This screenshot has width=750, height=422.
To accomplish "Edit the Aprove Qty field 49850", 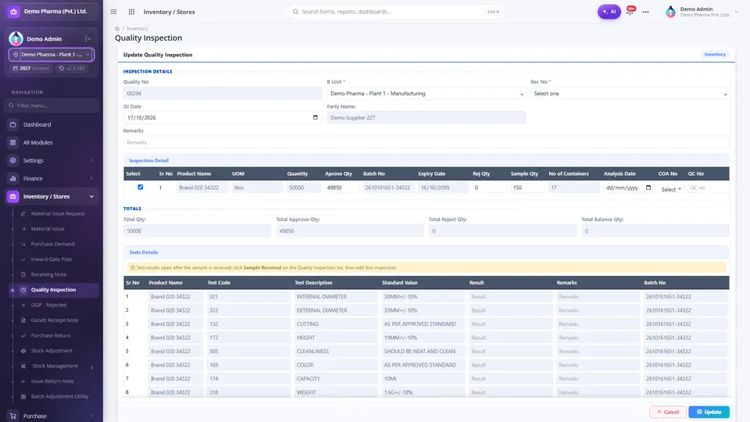I will click(341, 188).
